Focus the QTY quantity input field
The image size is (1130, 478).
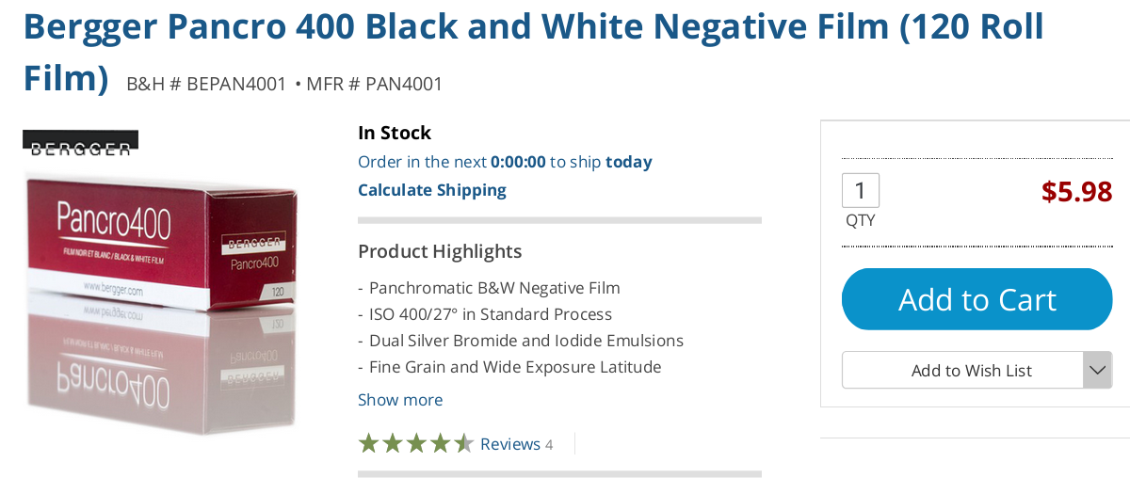860,191
